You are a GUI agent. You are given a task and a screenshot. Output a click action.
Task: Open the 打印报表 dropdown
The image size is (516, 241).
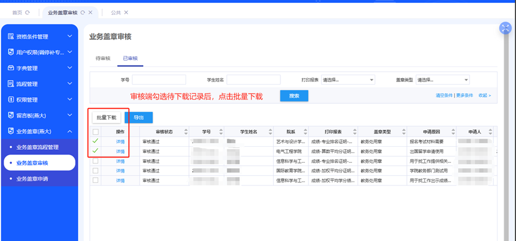348,80
